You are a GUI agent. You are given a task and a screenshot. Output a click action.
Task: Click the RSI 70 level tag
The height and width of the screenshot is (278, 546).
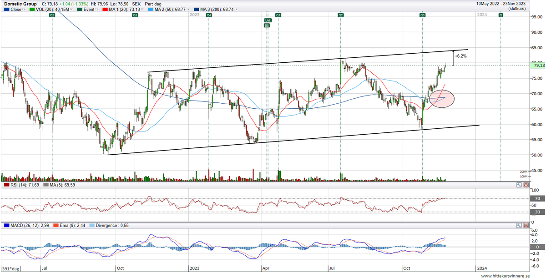537,198
